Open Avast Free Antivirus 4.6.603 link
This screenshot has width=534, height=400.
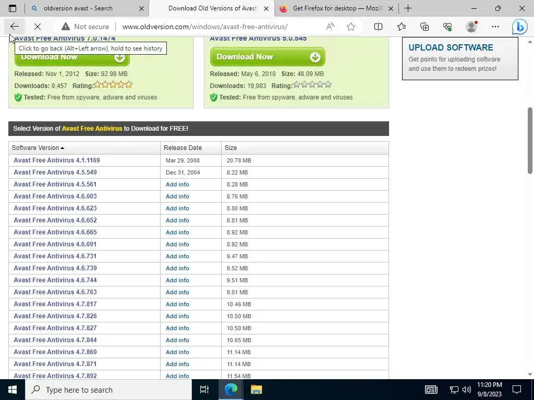(55, 196)
